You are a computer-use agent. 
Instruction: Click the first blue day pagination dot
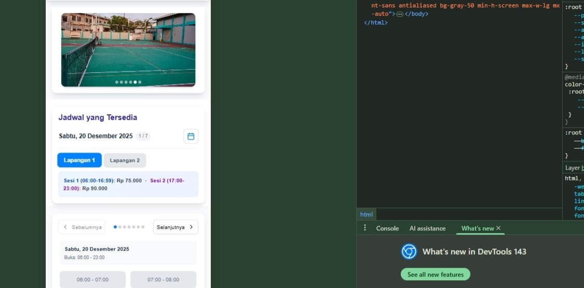click(x=115, y=227)
